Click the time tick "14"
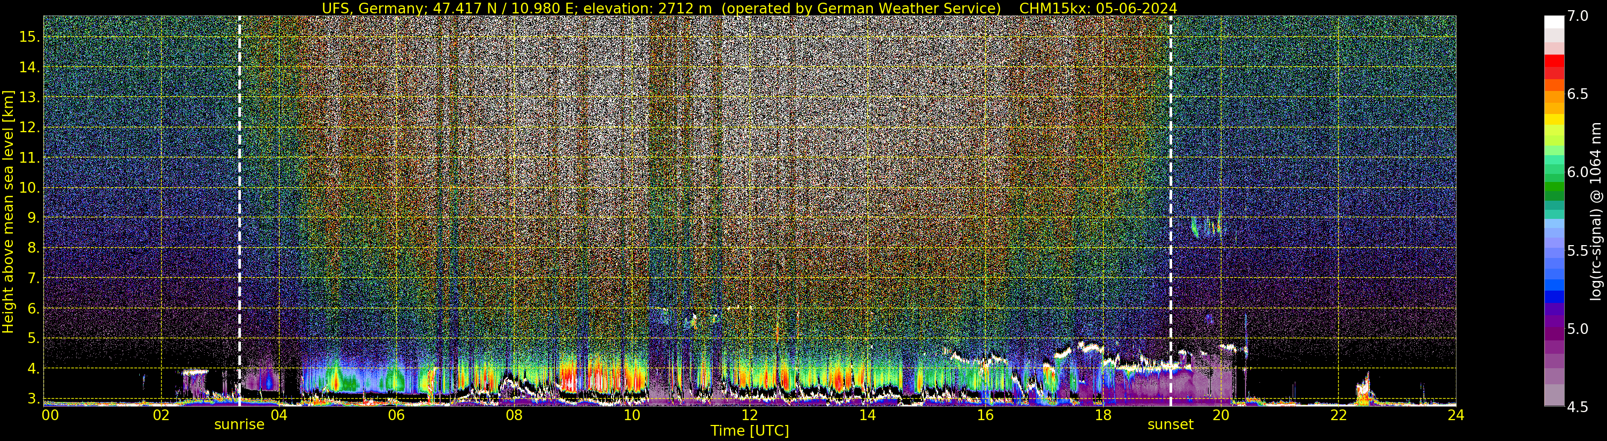 point(867,415)
